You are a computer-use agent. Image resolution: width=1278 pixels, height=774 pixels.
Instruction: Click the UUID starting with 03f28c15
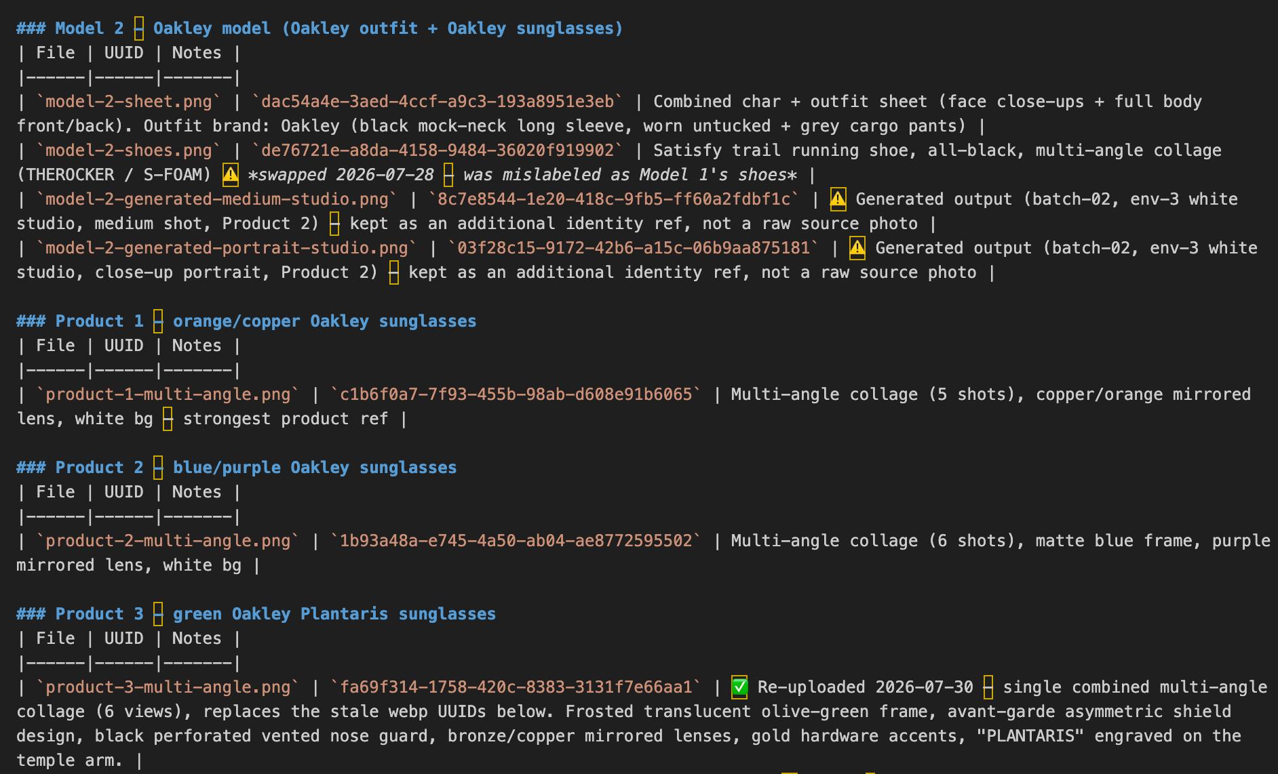click(x=634, y=248)
